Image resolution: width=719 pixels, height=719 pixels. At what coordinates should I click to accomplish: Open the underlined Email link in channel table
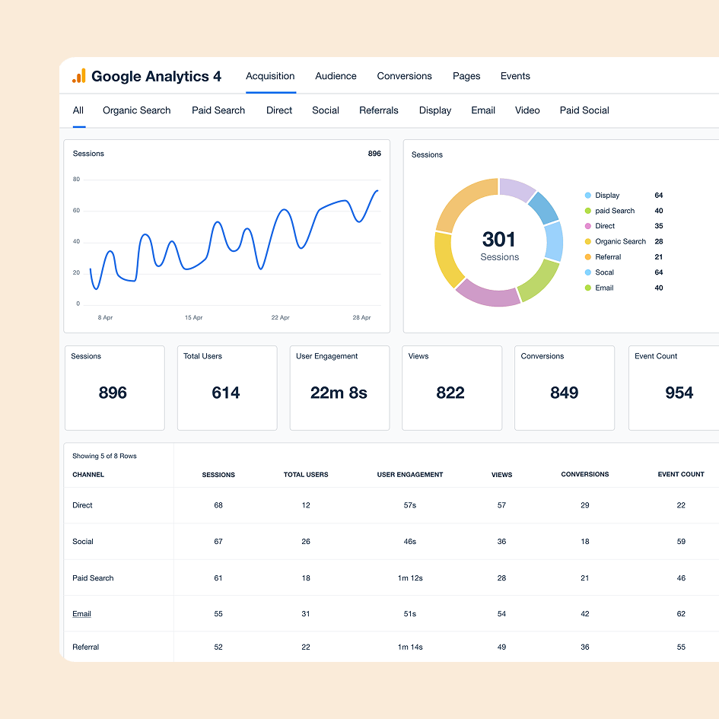(81, 614)
